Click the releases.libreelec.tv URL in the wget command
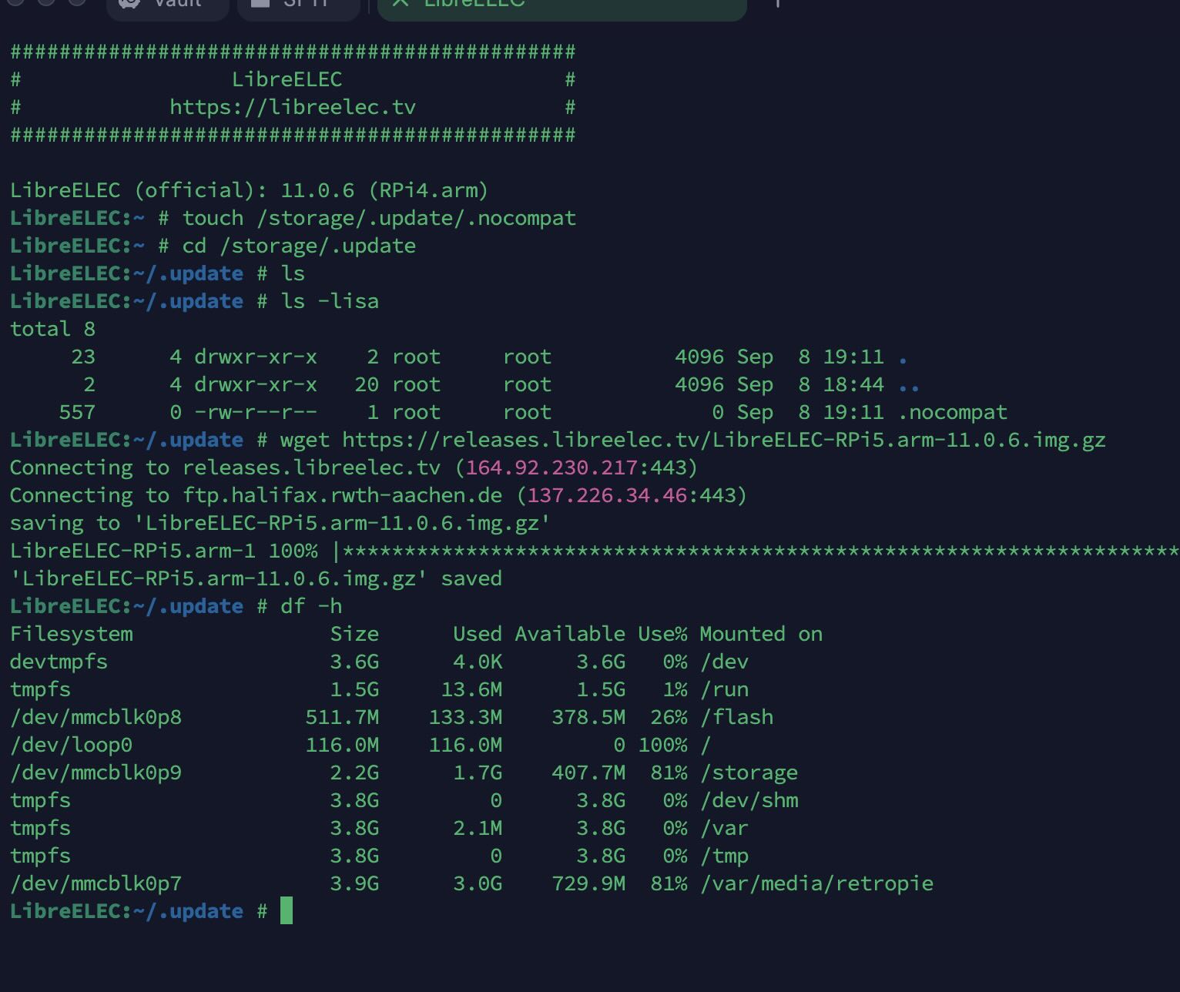The width and height of the screenshot is (1180, 992). [723, 440]
